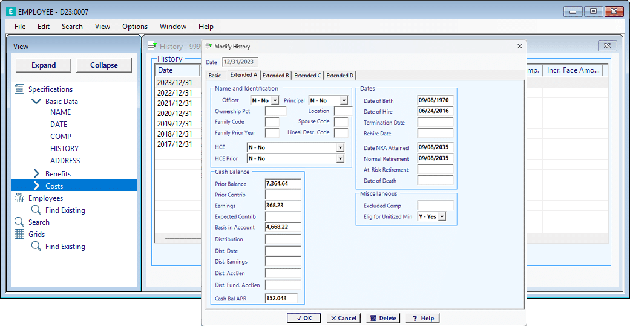Select DATE in the tree
This screenshot has height=327, width=630.
(x=59, y=125)
